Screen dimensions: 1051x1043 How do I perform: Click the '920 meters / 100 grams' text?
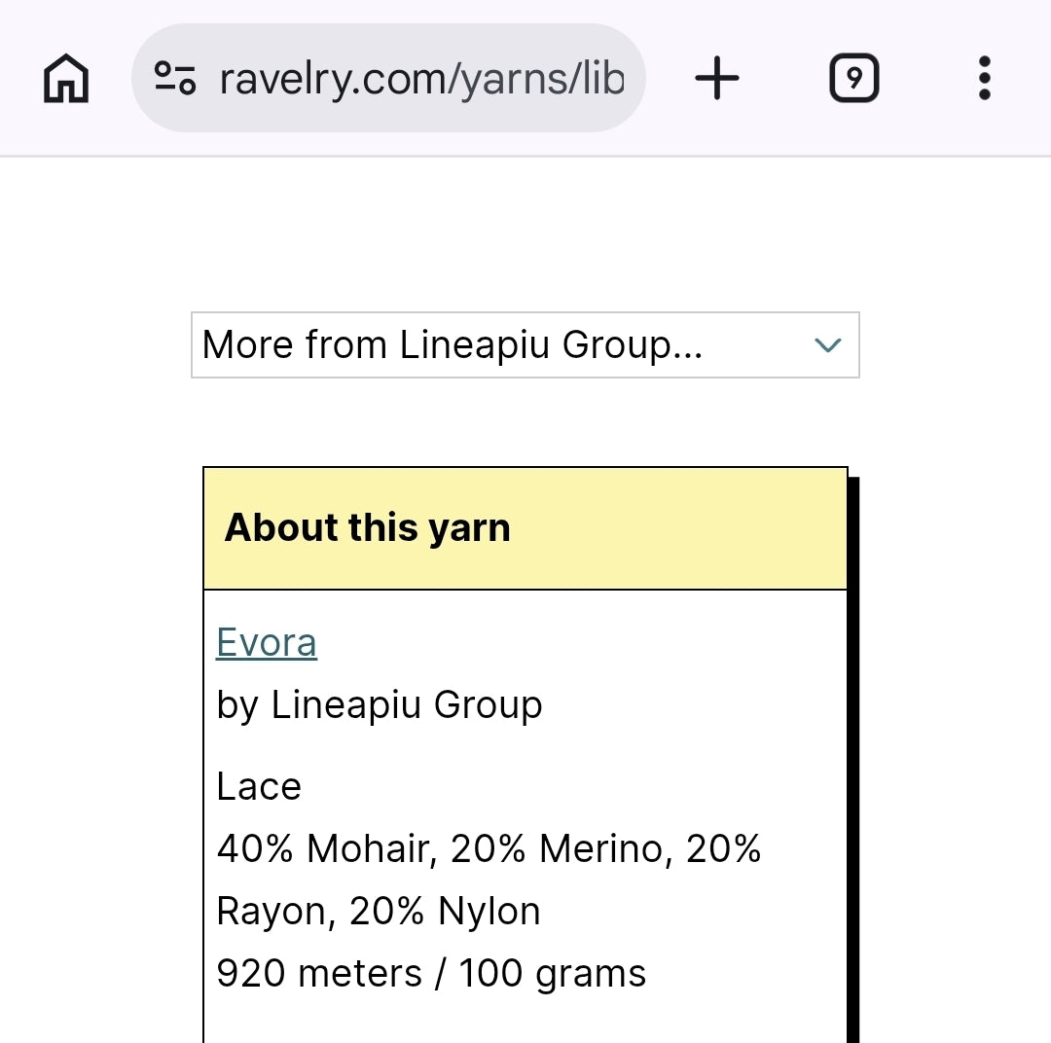[x=431, y=973]
